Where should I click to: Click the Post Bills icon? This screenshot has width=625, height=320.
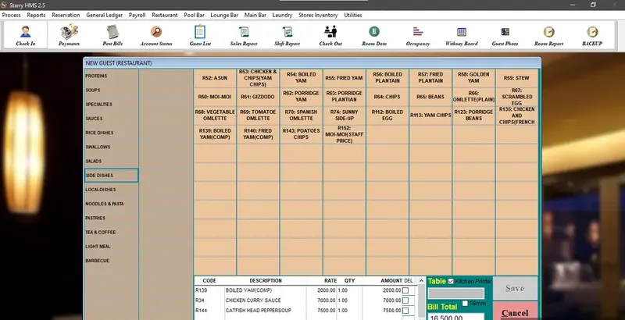112,35
